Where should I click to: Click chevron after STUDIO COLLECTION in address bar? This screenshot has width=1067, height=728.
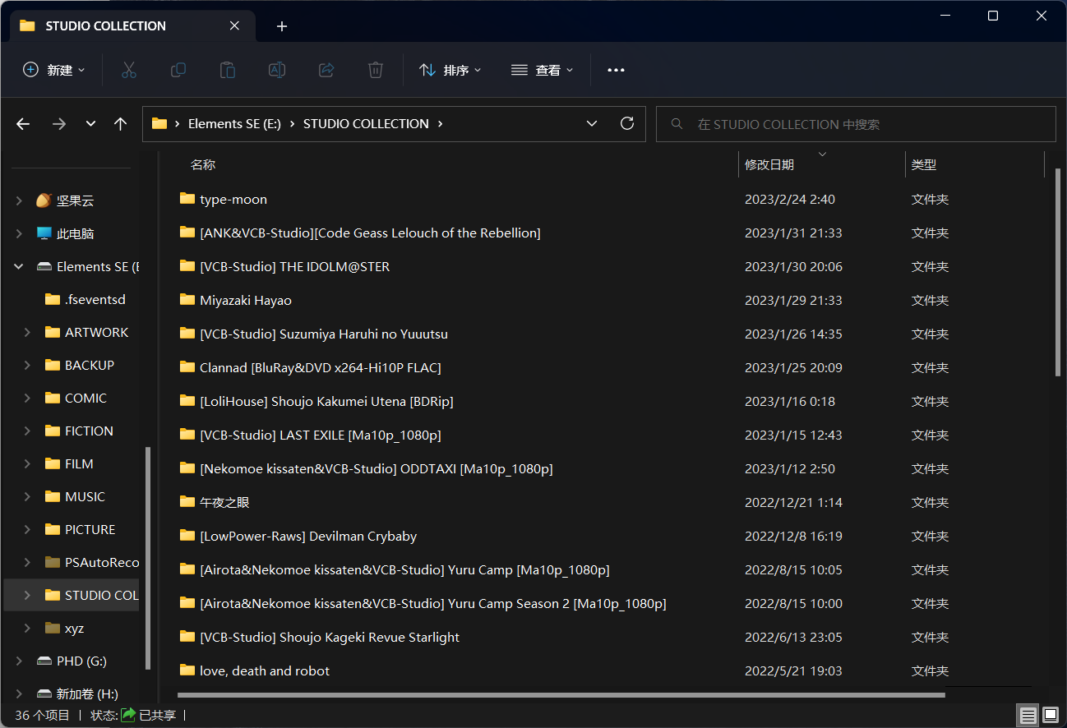(x=441, y=123)
